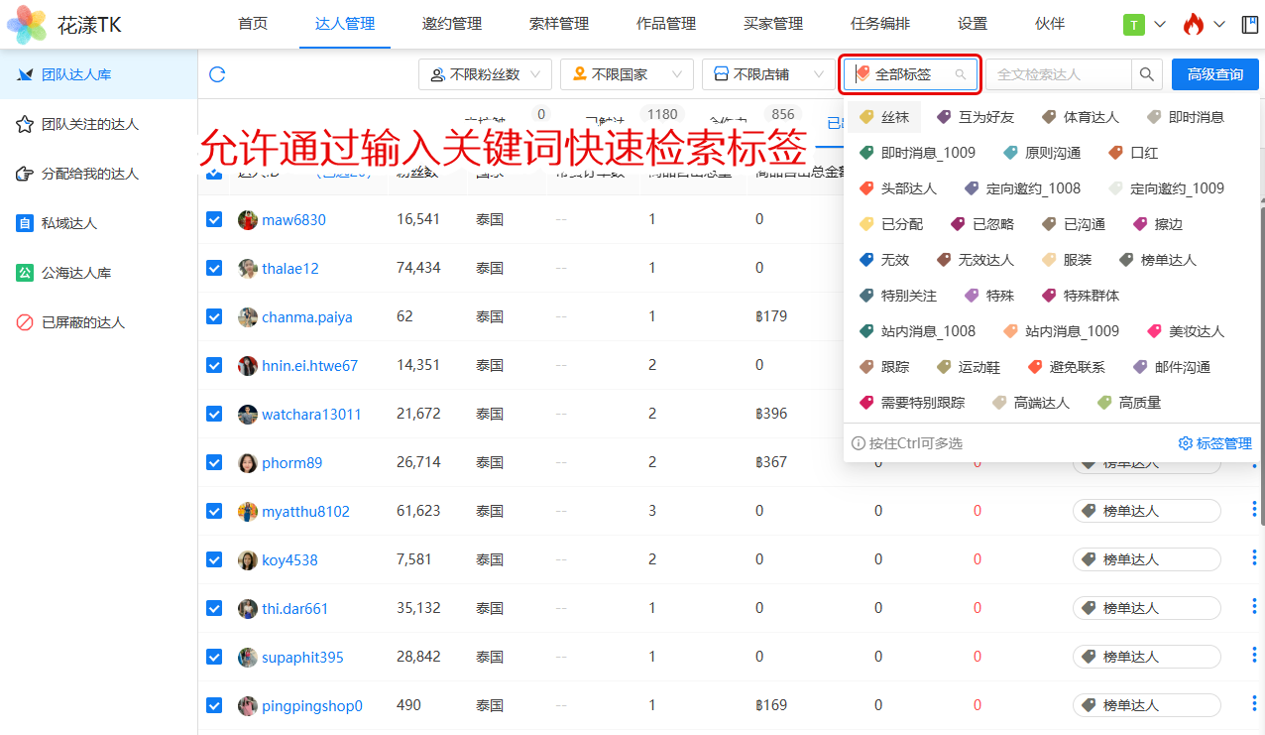Viewport: 1265px width, 735px height.
Task: Expand the 不限店铺 shop filter dropdown
Action: pos(767,74)
